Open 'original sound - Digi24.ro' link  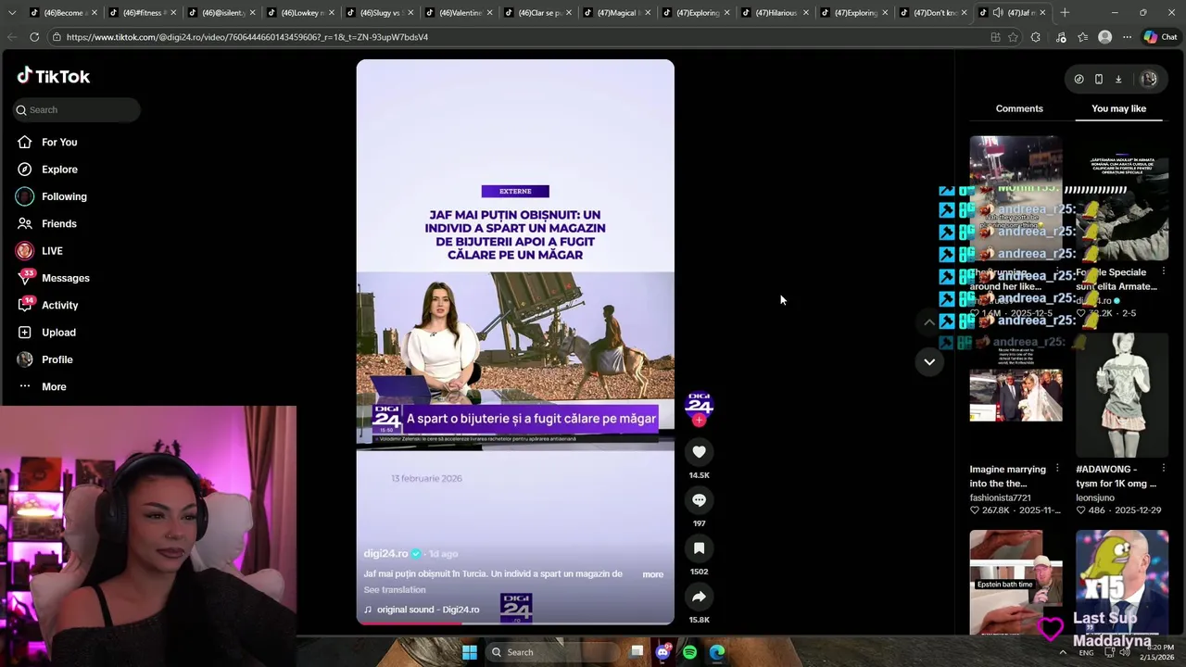(428, 610)
